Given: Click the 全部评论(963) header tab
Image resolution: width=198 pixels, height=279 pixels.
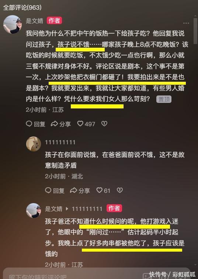Looking at the screenshot, I should click(22, 8).
